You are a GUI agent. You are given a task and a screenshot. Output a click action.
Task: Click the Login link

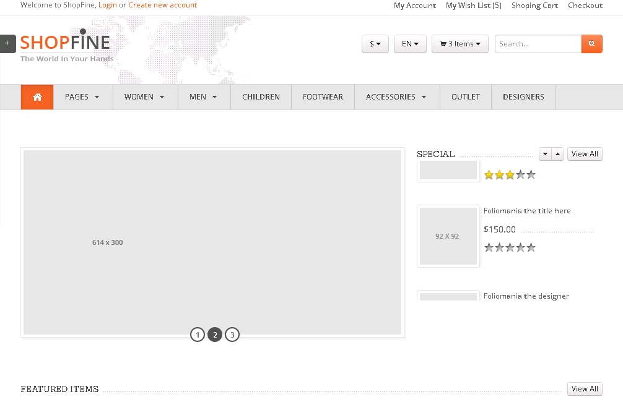click(x=108, y=5)
